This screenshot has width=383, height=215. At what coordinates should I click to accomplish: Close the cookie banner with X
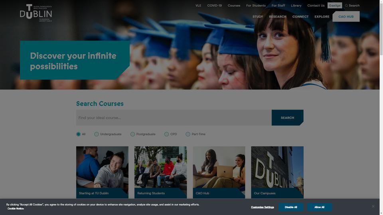(373, 207)
